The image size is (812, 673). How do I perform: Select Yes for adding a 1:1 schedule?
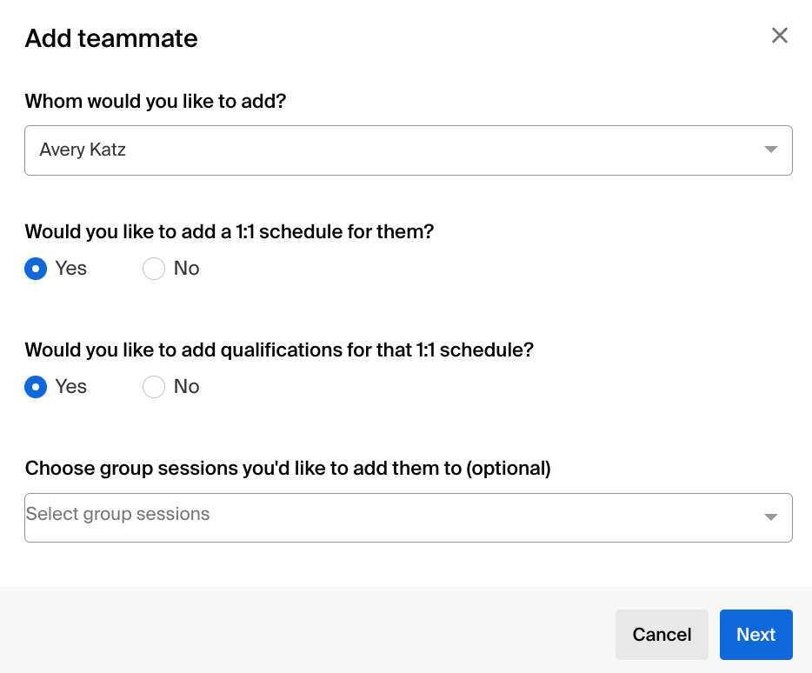36,269
